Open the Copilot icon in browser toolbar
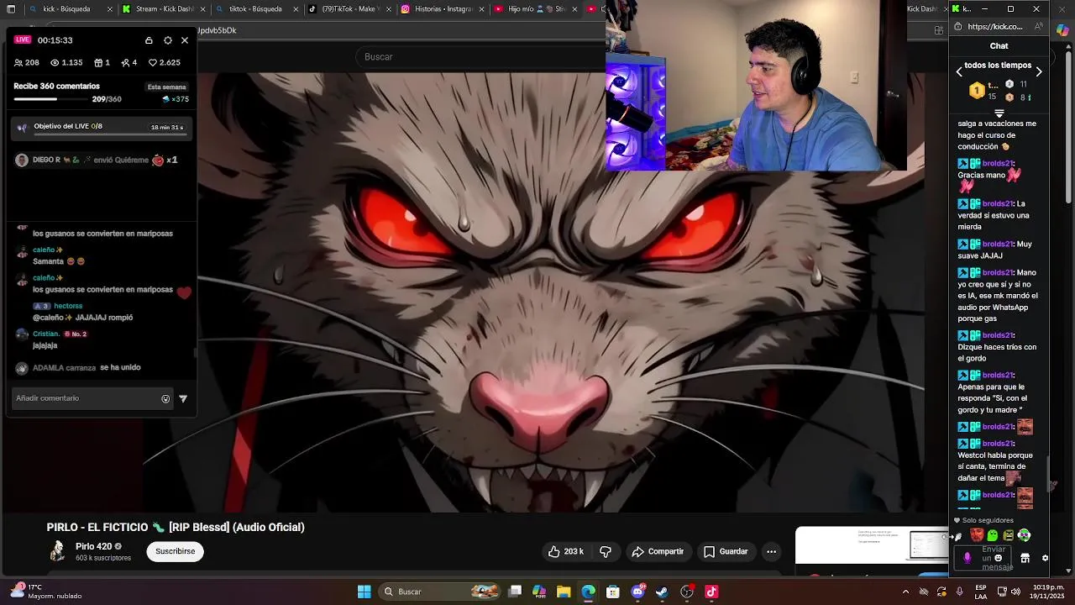 (1062, 29)
